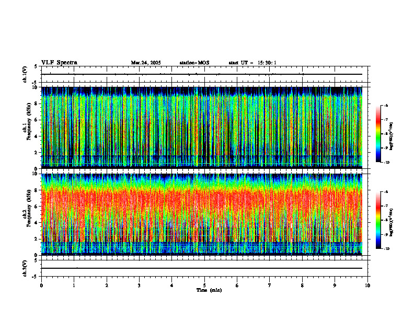Click ch.2 frequency tick label "8"
This screenshot has width=414, height=320.
(x=36, y=190)
